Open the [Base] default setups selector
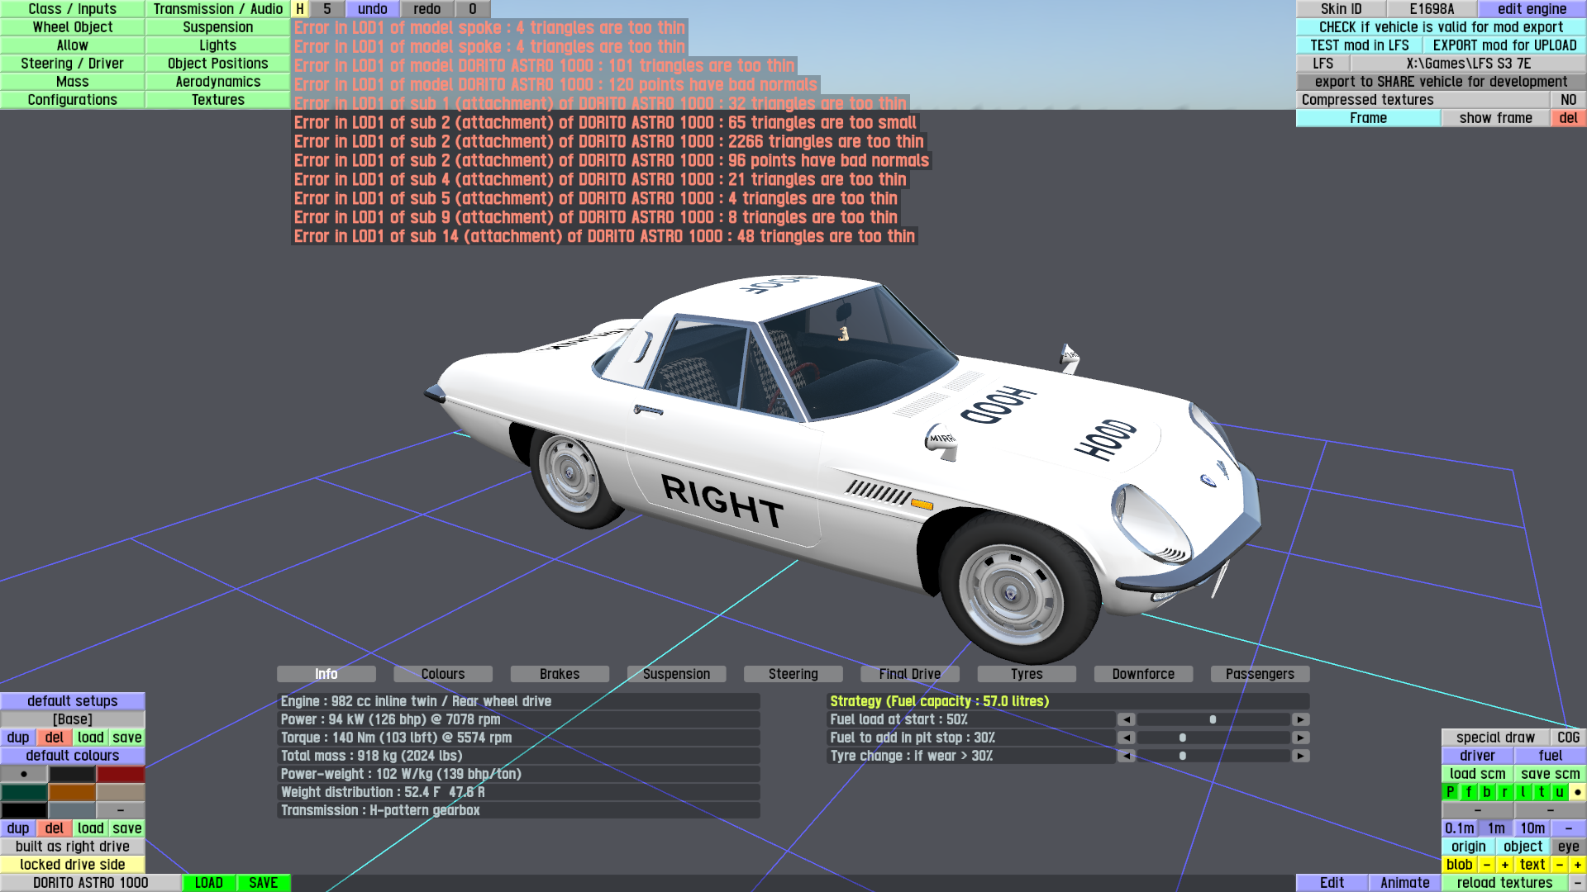1587x892 pixels. point(73,719)
